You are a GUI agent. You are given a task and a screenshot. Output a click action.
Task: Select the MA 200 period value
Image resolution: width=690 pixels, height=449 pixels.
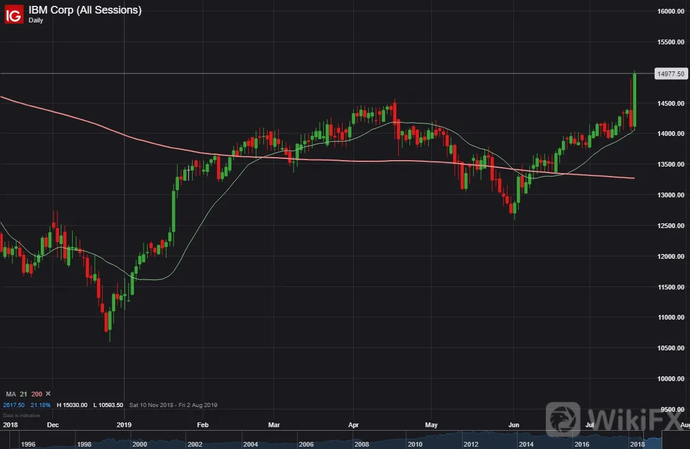tap(37, 394)
